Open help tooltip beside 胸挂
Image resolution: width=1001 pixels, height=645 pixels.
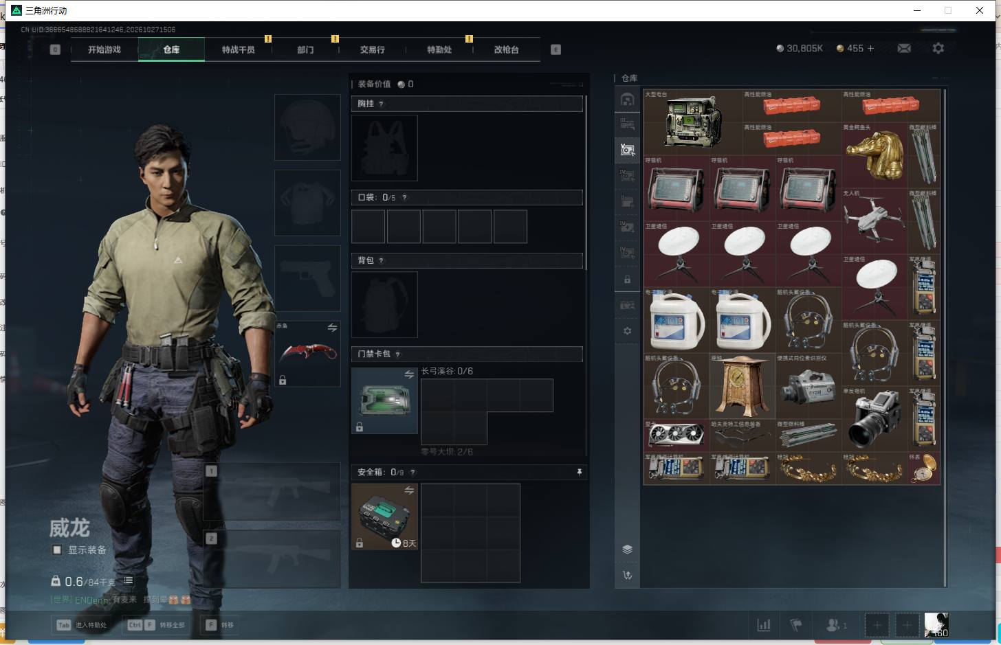(x=381, y=104)
